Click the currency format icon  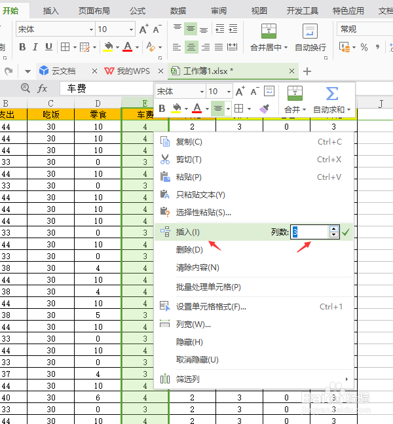(x=345, y=47)
